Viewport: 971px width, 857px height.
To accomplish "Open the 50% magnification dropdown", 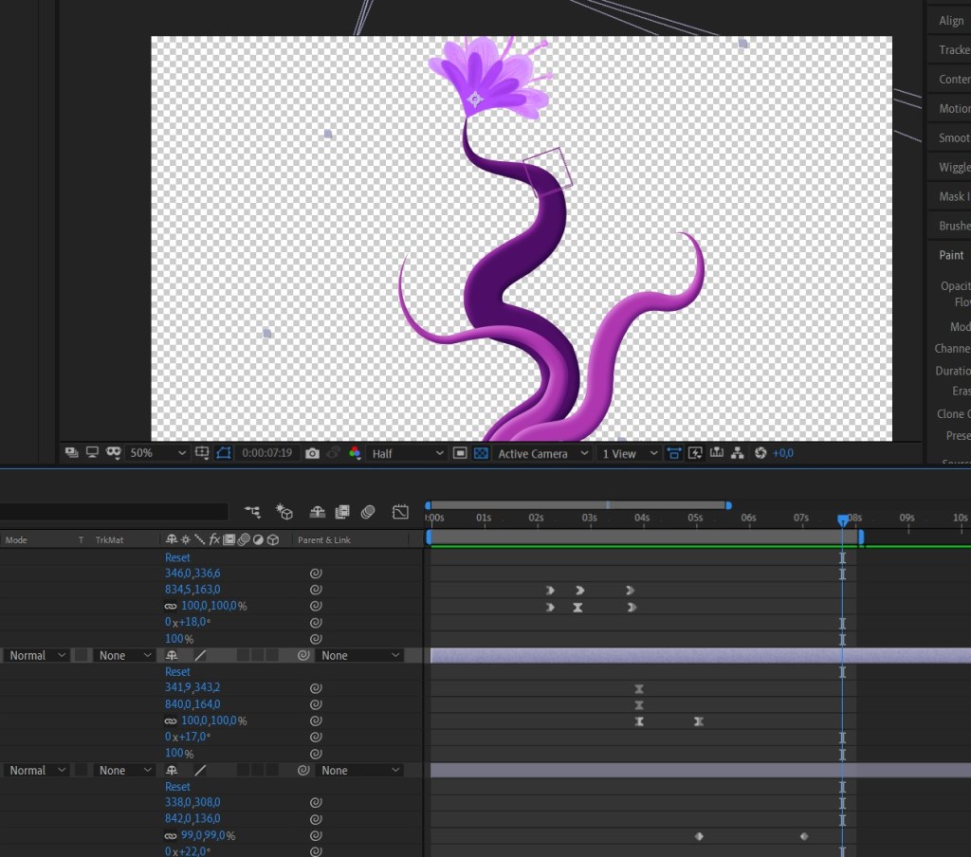I will tap(156, 453).
